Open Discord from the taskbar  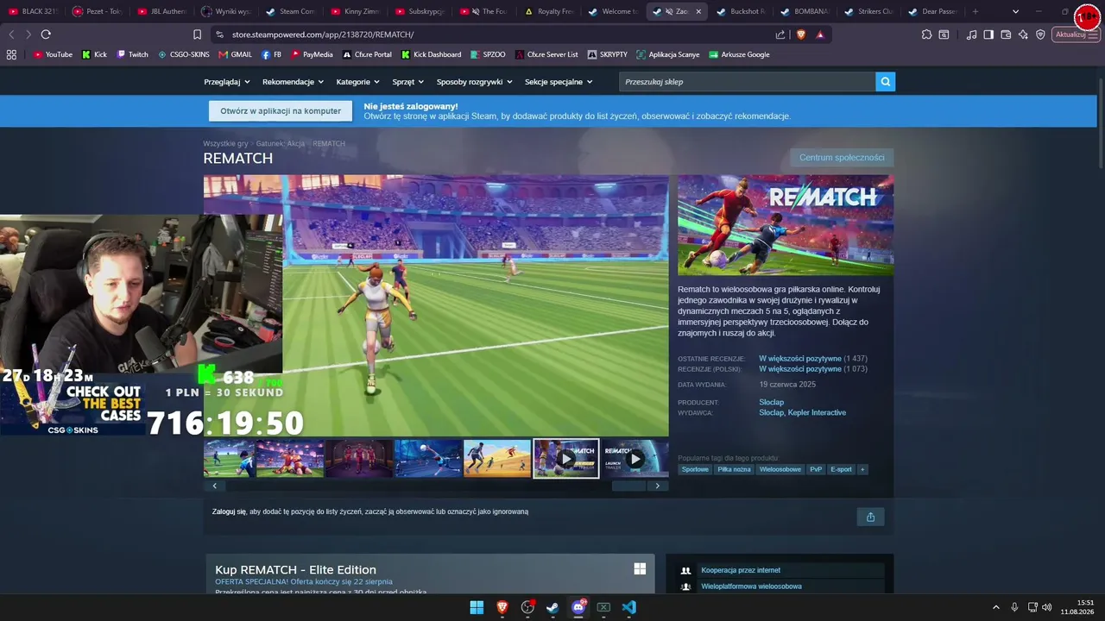tap(578, 607)
